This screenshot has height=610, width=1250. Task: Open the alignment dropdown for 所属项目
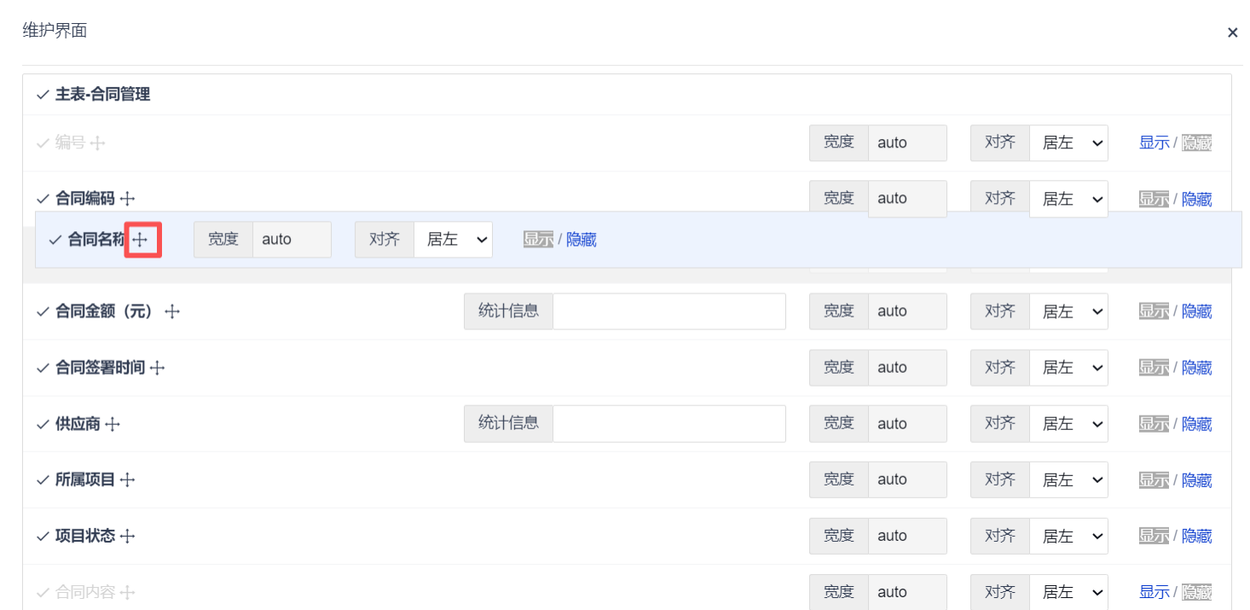(x=1068, y=479)
